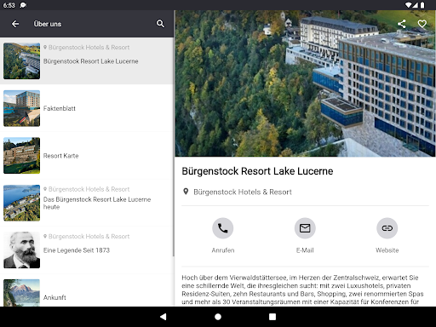436x327 pixels.
Task: Open the Resort Karte list entry
Action: 87,156
